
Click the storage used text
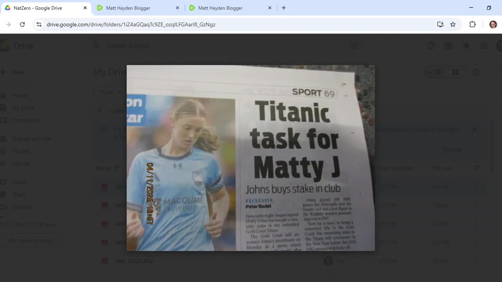pyautogui.click(x=29, y=224)
